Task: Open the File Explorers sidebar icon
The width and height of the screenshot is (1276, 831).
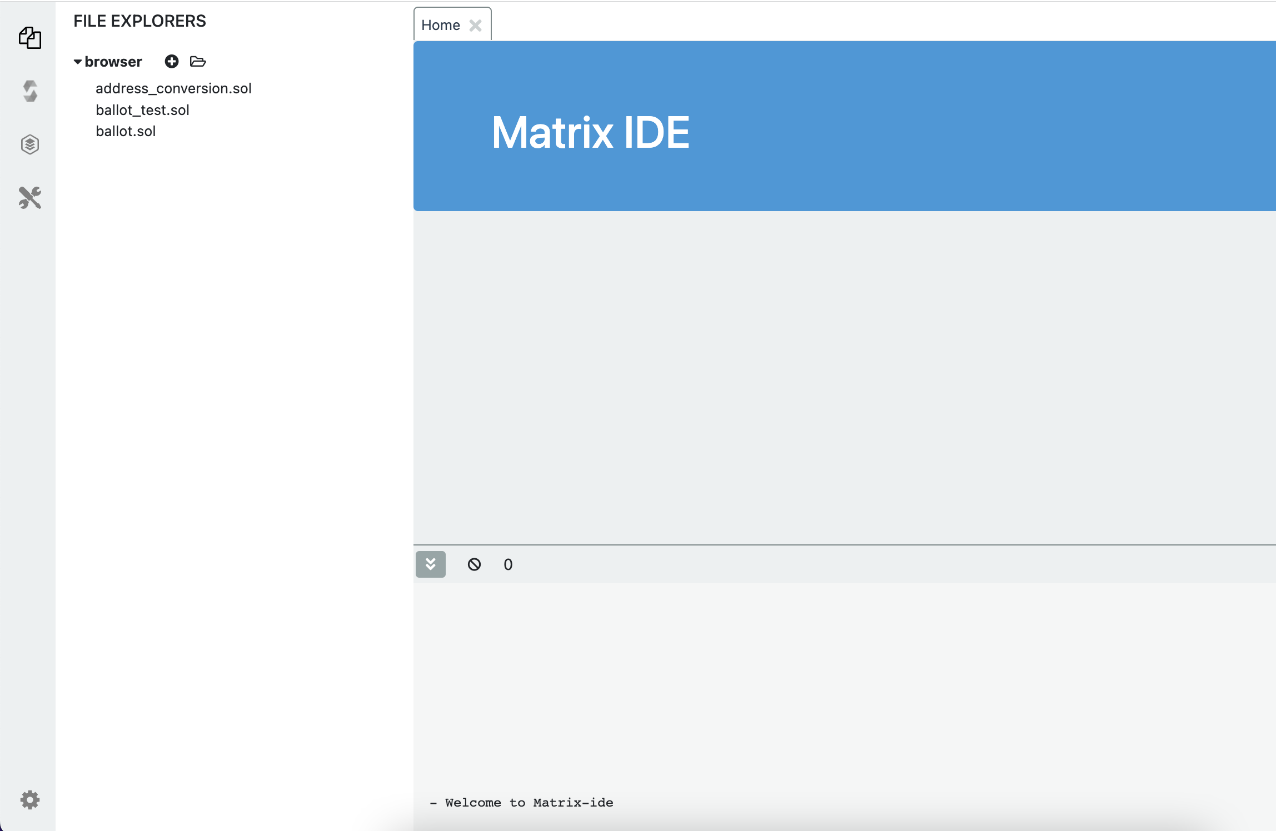Action: click(30, 38)
